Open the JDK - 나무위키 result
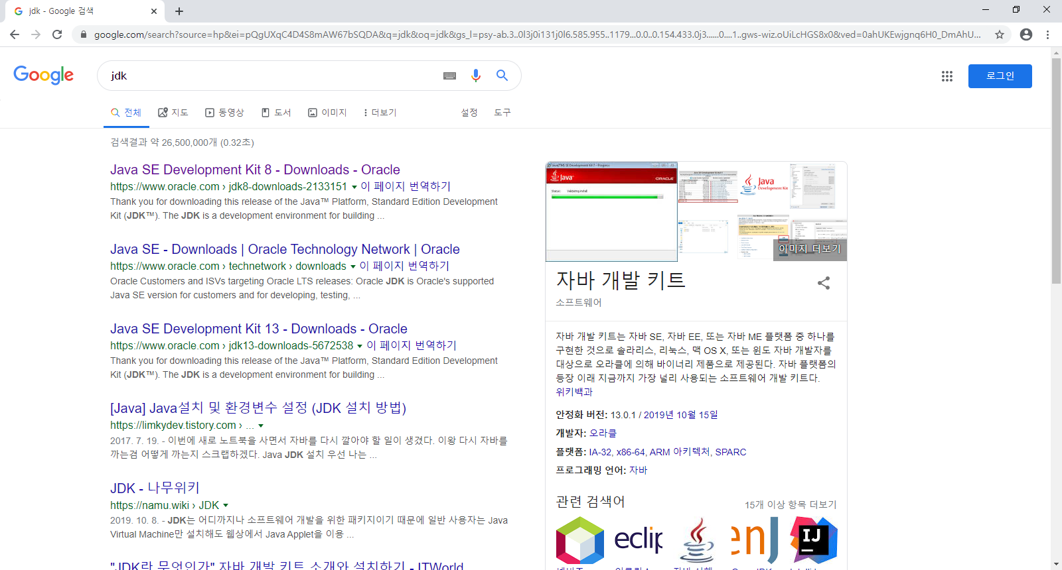 pyautogui.click(x=155, y=488)
